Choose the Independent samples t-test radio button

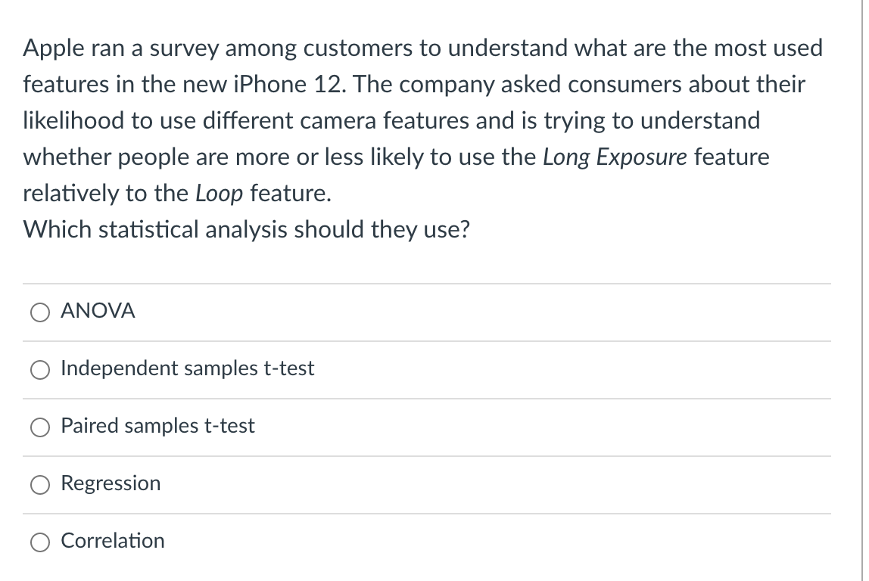coord(40,370)
